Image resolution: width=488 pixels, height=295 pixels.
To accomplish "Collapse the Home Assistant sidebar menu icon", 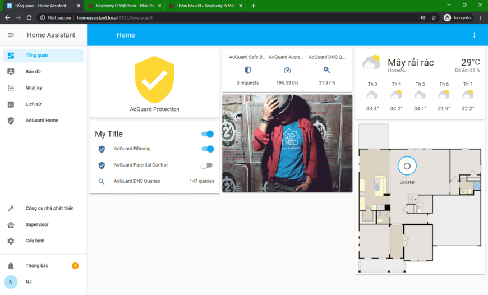I will click(x=11, y=35).
